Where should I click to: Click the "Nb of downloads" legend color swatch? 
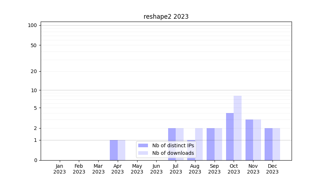click(143, 153)
